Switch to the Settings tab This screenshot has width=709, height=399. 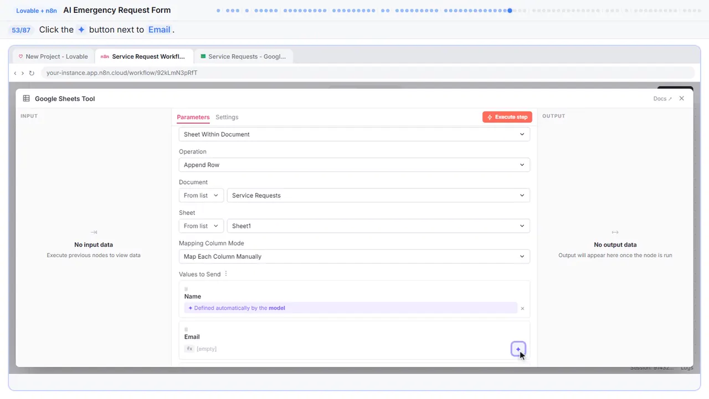(x=227, y=117)
